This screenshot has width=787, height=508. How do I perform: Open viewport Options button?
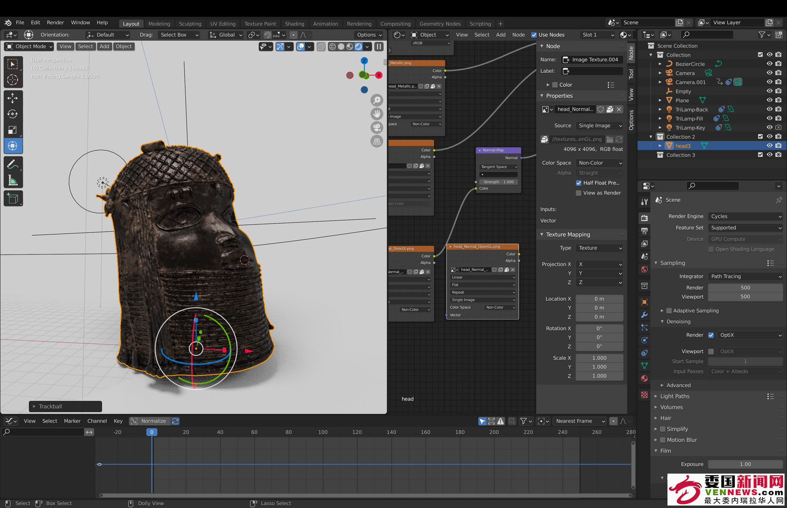[369, 35]
